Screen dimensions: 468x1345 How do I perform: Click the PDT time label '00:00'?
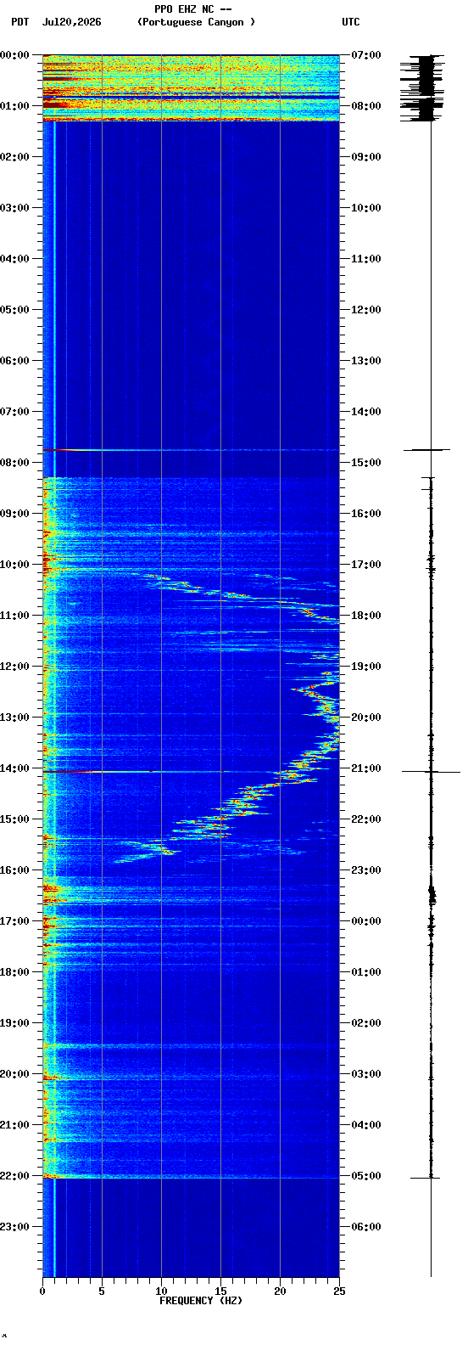[14, 54]
